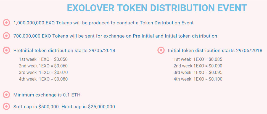Click bullet icon beside 1,000,000,000 EXO Tokens
This screenshot has width=267, height=114.
point(6,23)
